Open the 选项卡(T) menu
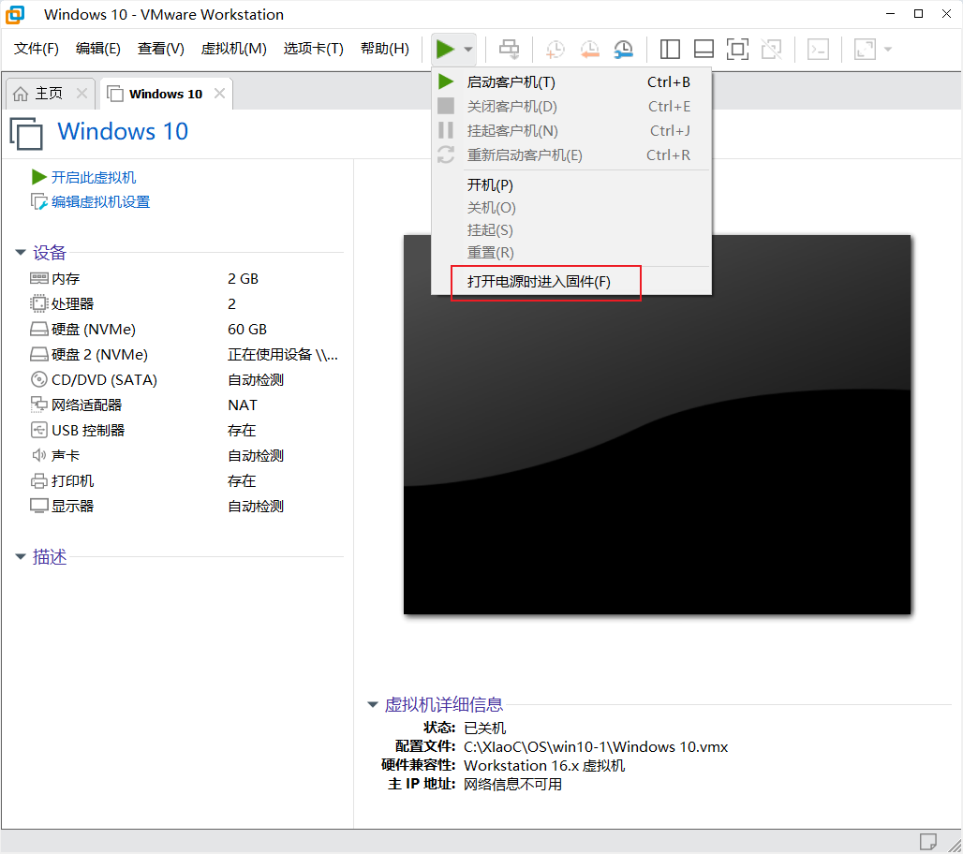The height and width of the screenshot is (854, 963). tap(313, 49)
